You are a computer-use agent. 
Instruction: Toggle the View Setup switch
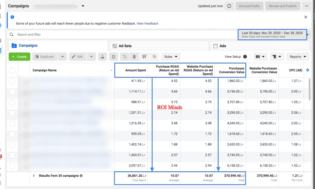[247, 57]
